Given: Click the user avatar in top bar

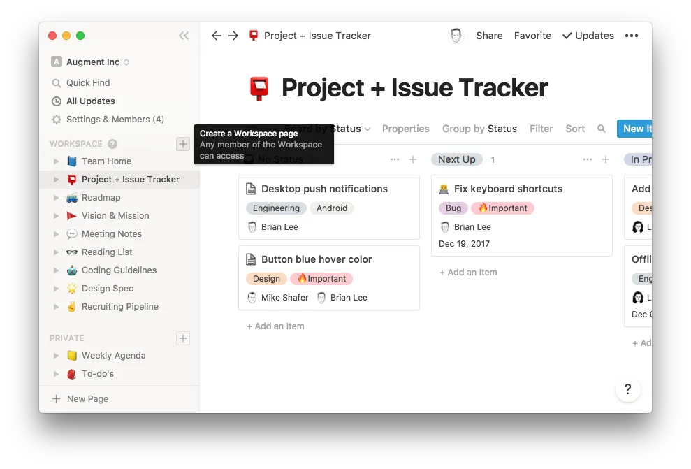Looking at the screenshot, I should point(456,36).
